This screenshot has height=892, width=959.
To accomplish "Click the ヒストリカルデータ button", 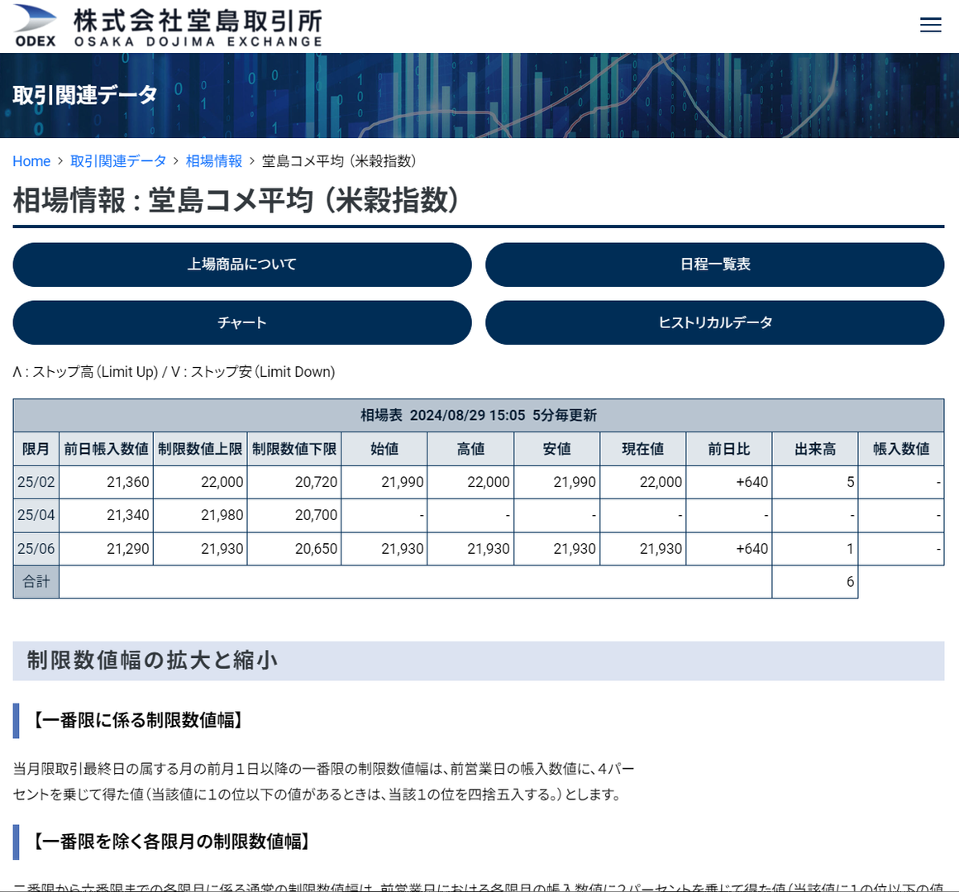I will click(x=714, y=322).
